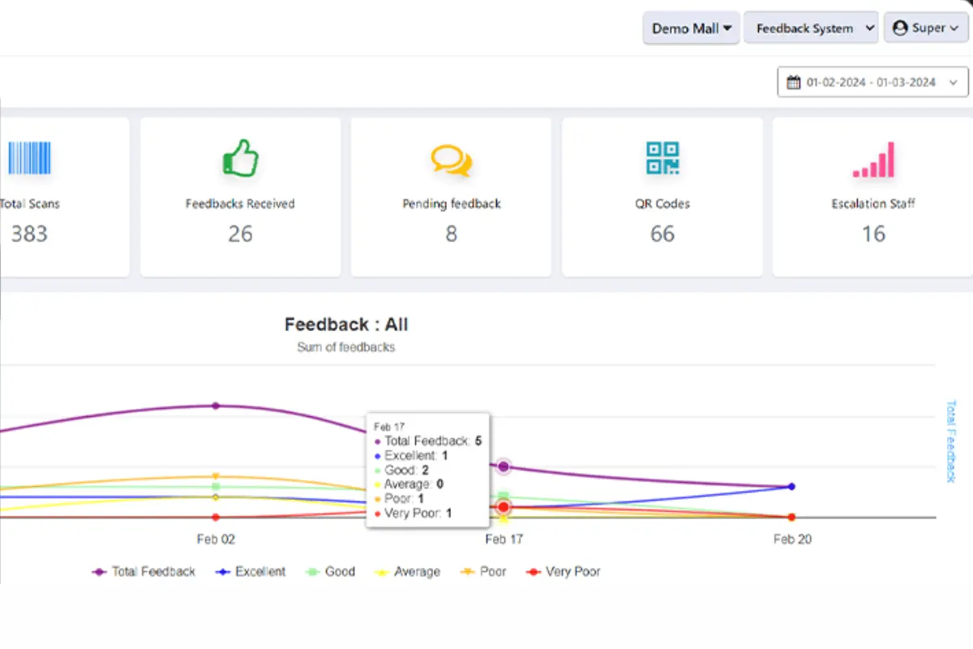Click the Feb 17 axis label
Viewport: 973px width, 649px height.
[x=504, y=539]
